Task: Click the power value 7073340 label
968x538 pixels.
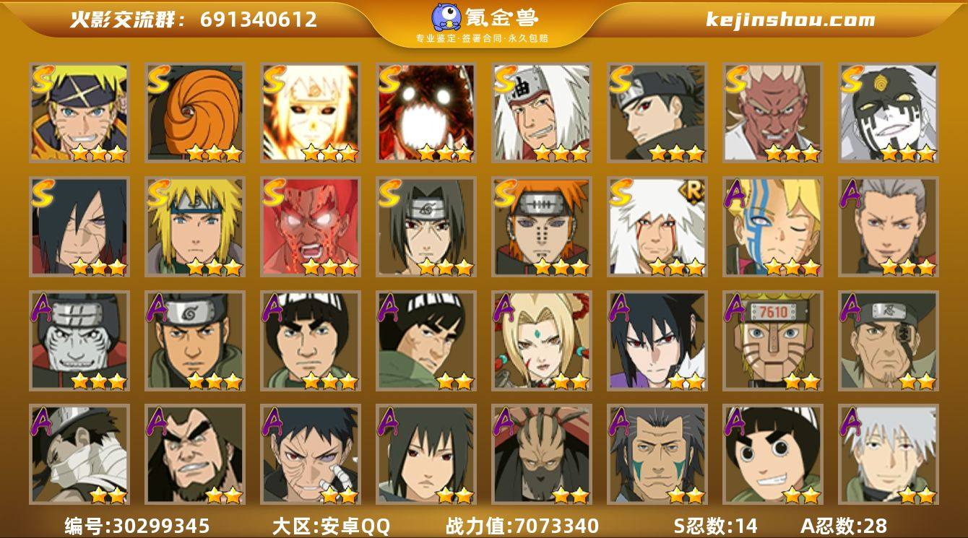Action: point(522,525)
